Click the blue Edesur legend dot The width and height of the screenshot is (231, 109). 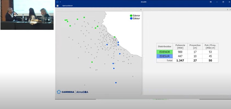click(131, 19)
